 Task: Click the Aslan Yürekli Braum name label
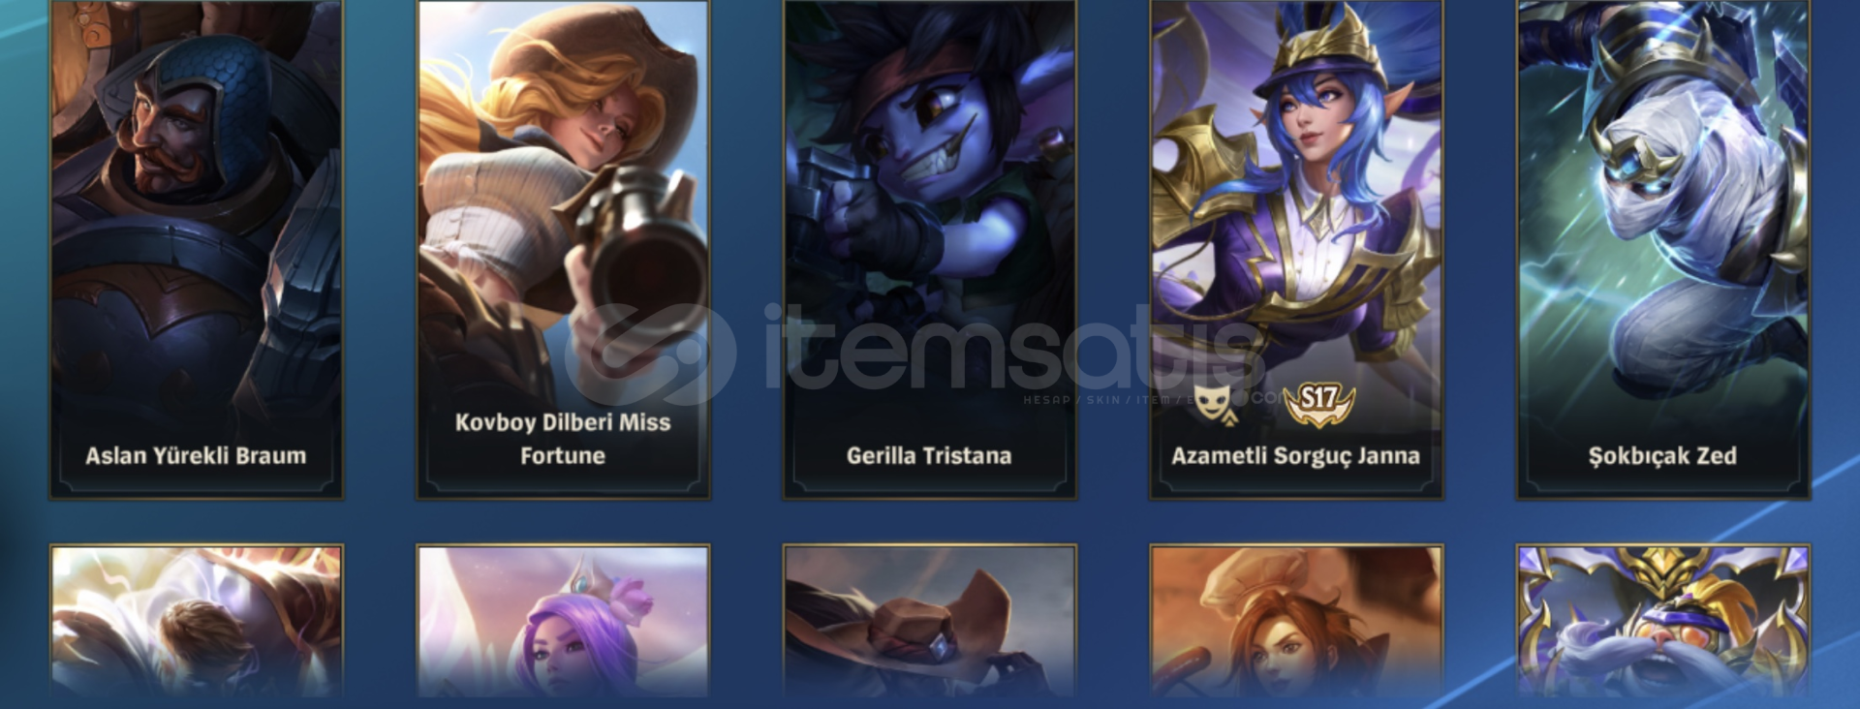(196, 456)
